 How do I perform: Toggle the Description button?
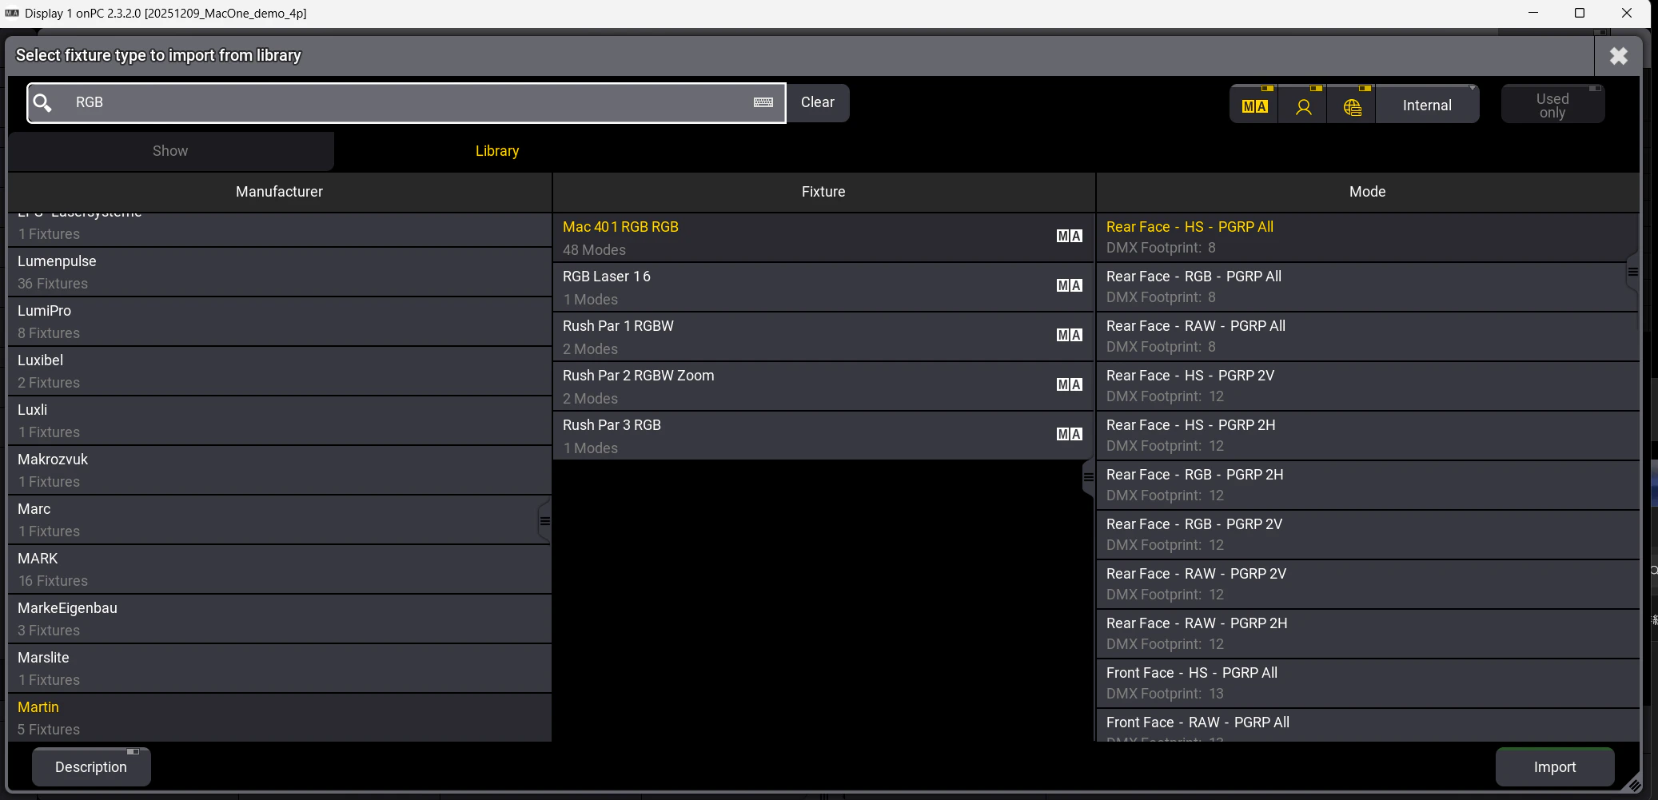[91, 767]
